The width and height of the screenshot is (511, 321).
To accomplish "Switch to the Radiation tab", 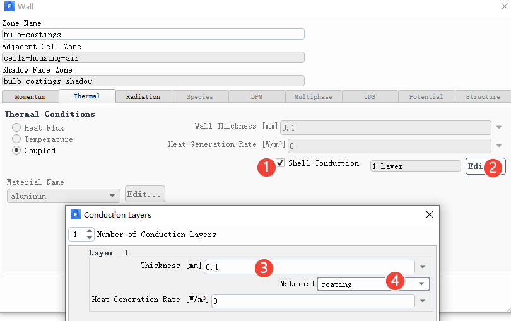I will pyautogui.click(x=143, y=96).
